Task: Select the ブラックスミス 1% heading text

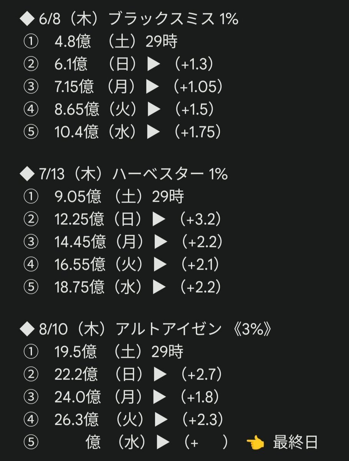Action: [174, 20]
